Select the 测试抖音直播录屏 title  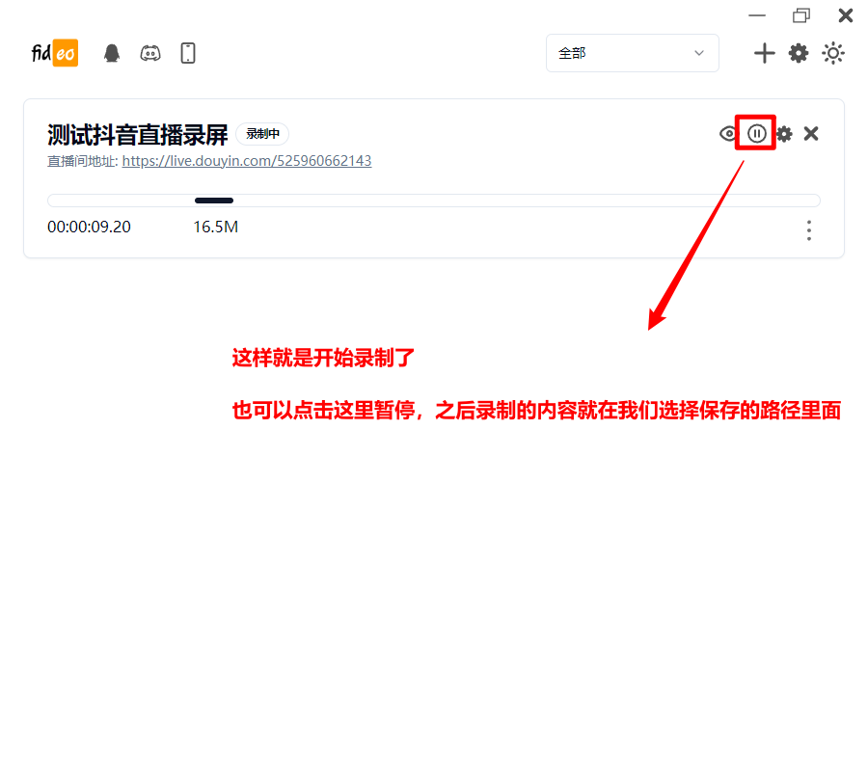(137, 135)
